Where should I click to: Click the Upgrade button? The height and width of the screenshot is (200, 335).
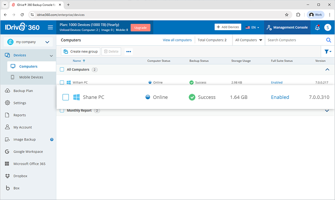click(x=140, y=28)
